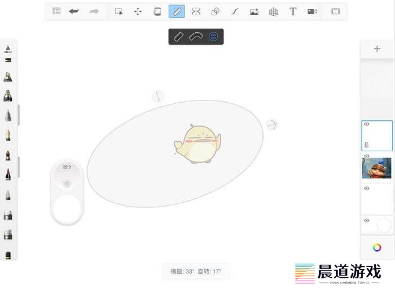The image size is (395, 288).
Task: Undo the last action
Action: click(x=74, y=11)
